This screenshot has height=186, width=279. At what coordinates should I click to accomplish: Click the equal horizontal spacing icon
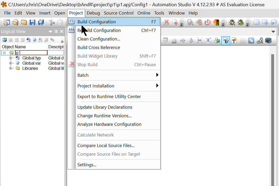pos(200,41)
